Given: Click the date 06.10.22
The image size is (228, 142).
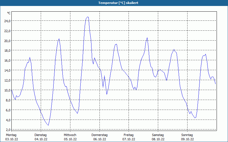Looking at the screenshot, I should click(99, 139).
